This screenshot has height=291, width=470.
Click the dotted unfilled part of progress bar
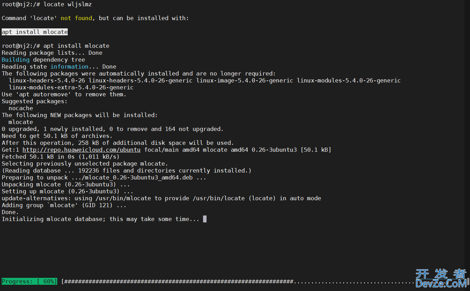(x=354, y=281)
